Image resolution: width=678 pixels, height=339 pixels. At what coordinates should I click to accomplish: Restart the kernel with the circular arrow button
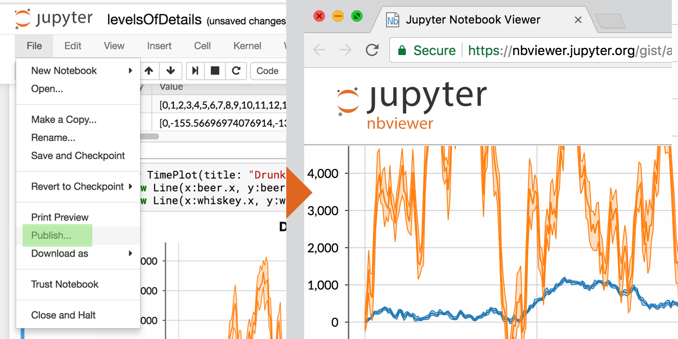[236, 71]
